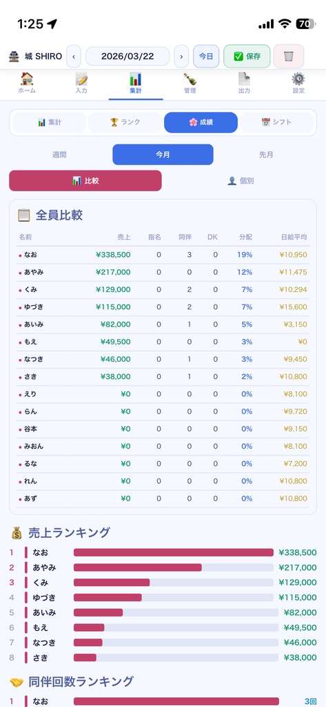Tap the 分配 column header
Screen dimensions: 326x707
coord(245,238)
